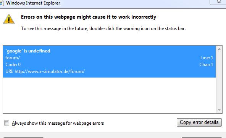Close the Windows Internet Explorer dialog
The image size is (226, 138).
(x=218, y=2)
